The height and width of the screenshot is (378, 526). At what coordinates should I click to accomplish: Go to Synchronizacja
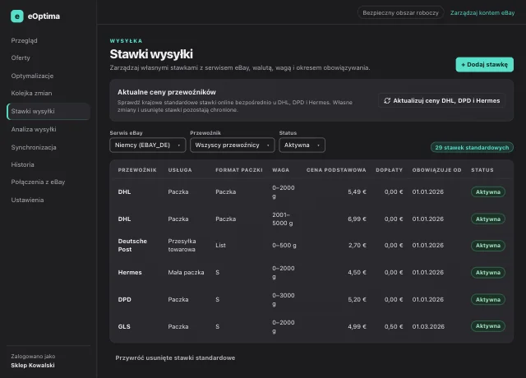click(x=34, y=147)
